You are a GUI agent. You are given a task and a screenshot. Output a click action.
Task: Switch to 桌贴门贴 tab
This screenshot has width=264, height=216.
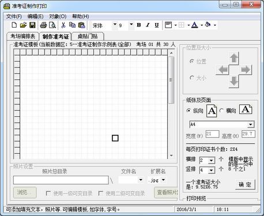pyautogui.click(x=88, y=36)
